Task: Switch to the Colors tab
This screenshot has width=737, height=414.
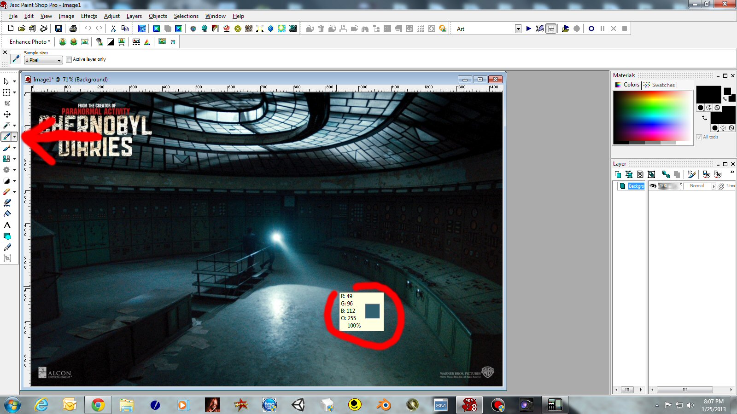Action: click(627, 85)
